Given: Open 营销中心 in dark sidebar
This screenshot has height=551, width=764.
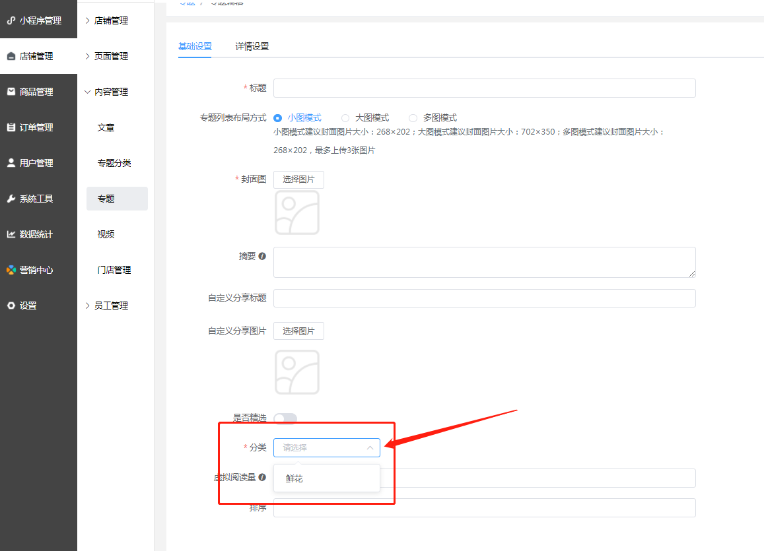Looking at the screenshot, I should pos(38,270).
